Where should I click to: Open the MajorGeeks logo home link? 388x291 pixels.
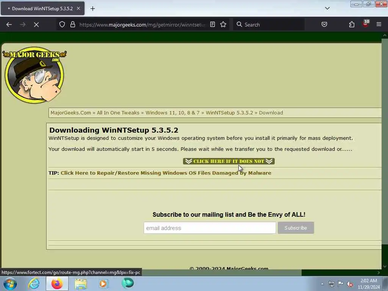click(34, 75)
